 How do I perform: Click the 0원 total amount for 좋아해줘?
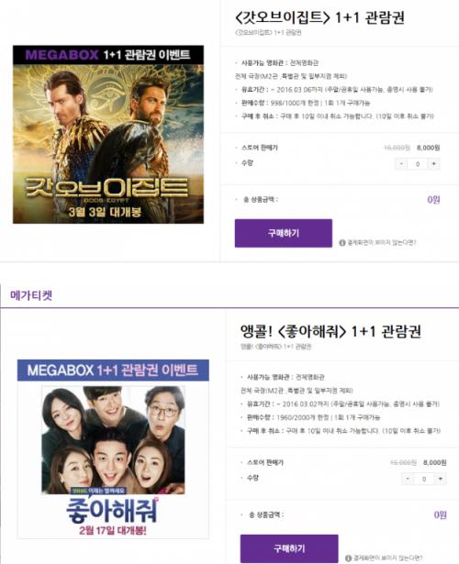440,514
